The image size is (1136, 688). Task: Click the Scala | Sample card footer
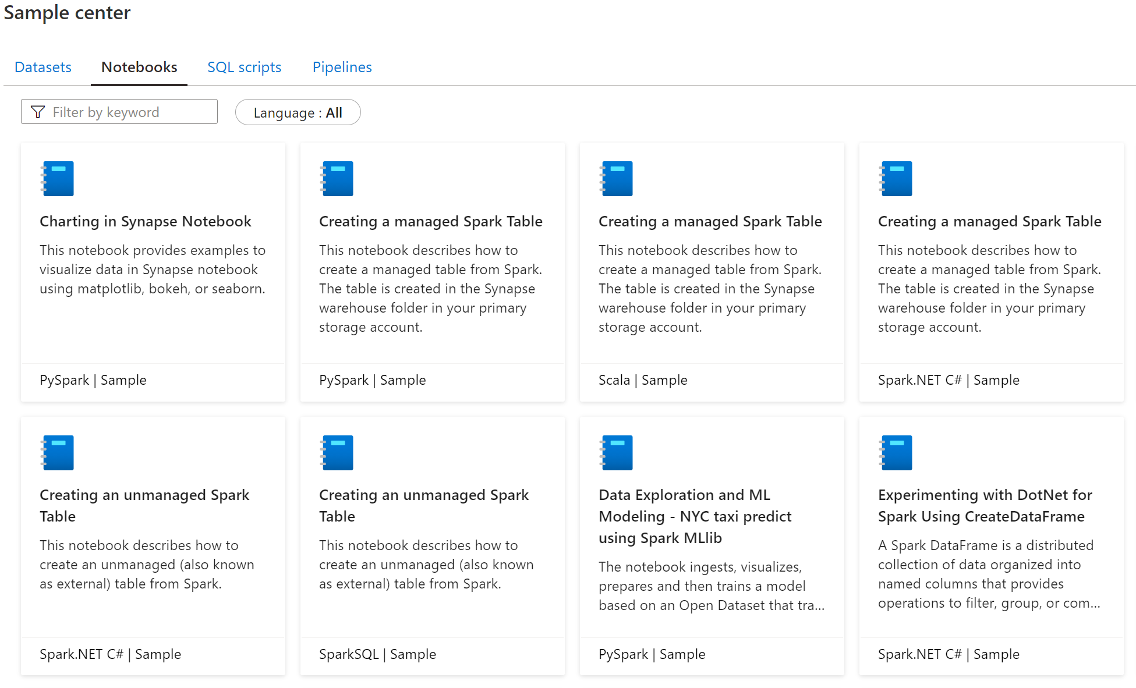click(x=643, y=380)
